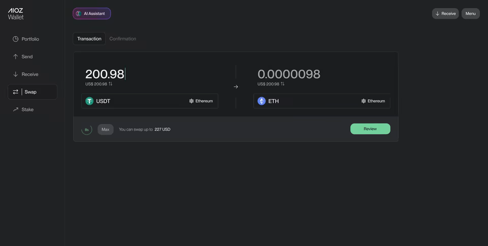Click the USDT Tether icon
488x246 pixels.
coord(89,101)
